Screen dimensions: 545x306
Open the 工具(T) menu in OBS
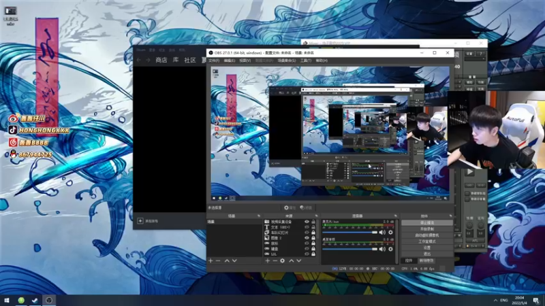(x=305, y=61)
